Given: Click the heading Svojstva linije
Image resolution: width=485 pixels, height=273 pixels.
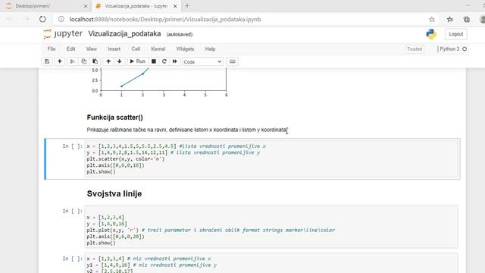Looking at the screenshot, I should [x=114, y=194].
